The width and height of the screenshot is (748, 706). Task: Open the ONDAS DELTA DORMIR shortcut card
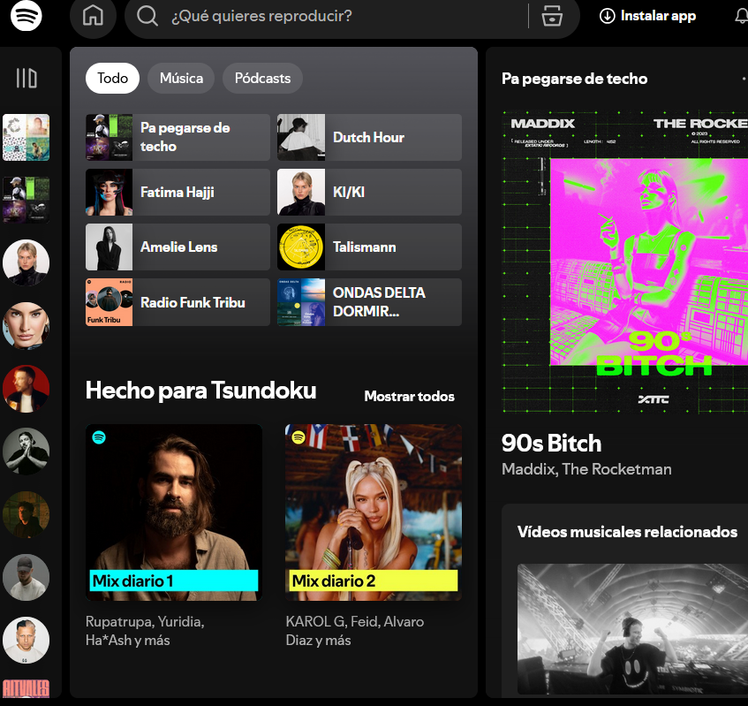370,303
